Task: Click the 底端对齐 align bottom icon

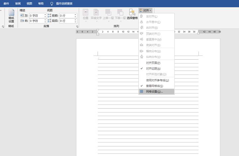Action: tap(142, 45)
